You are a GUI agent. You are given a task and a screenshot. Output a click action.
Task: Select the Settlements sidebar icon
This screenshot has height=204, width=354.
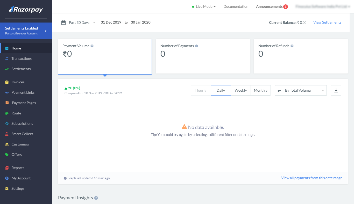point(6,69)
